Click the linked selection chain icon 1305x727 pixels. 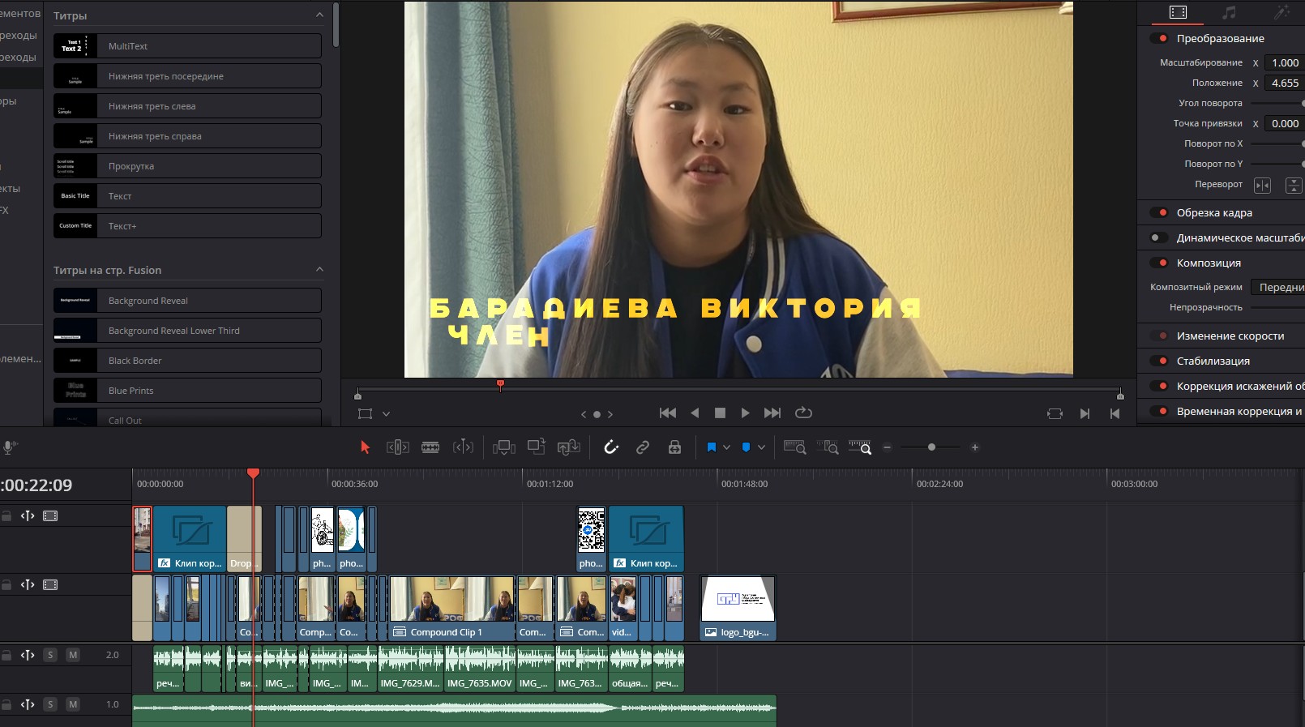point(643,447)
